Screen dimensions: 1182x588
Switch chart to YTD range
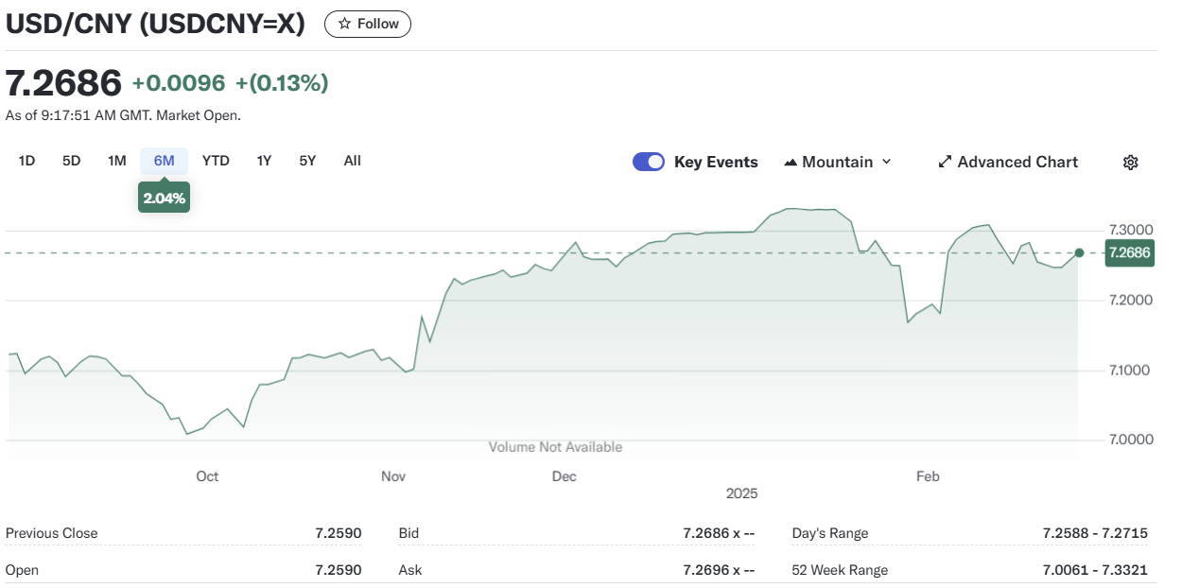216,161
